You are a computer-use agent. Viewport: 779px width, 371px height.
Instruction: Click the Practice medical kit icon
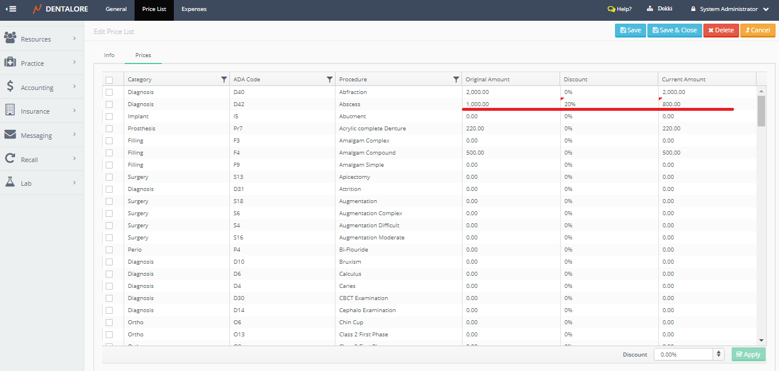click(x=10, y=62)
